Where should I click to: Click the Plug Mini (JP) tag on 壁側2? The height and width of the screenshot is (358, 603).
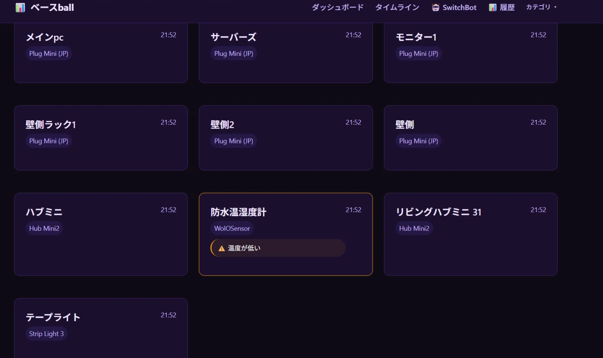click(234, 141)
